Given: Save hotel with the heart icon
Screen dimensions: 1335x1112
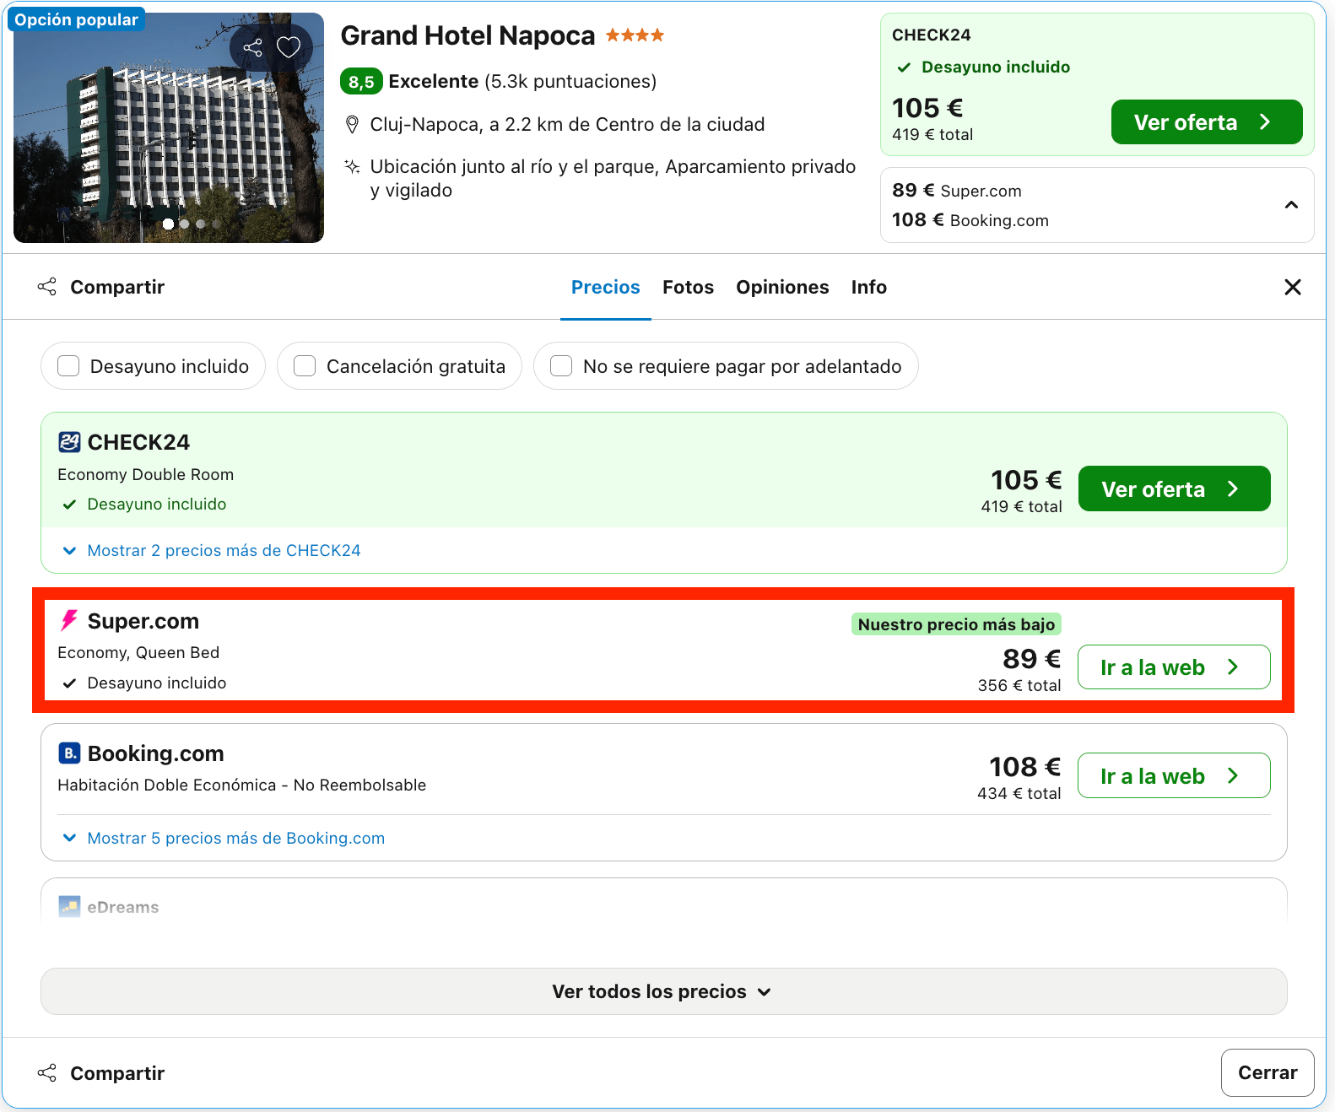Looking at the screenshot, I should pyautogui.click(x=289, y=47).
